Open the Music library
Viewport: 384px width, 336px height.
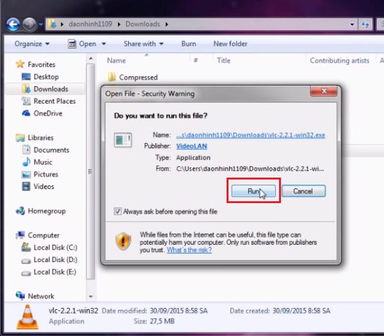pyautogui.click(x=43, y=162)
